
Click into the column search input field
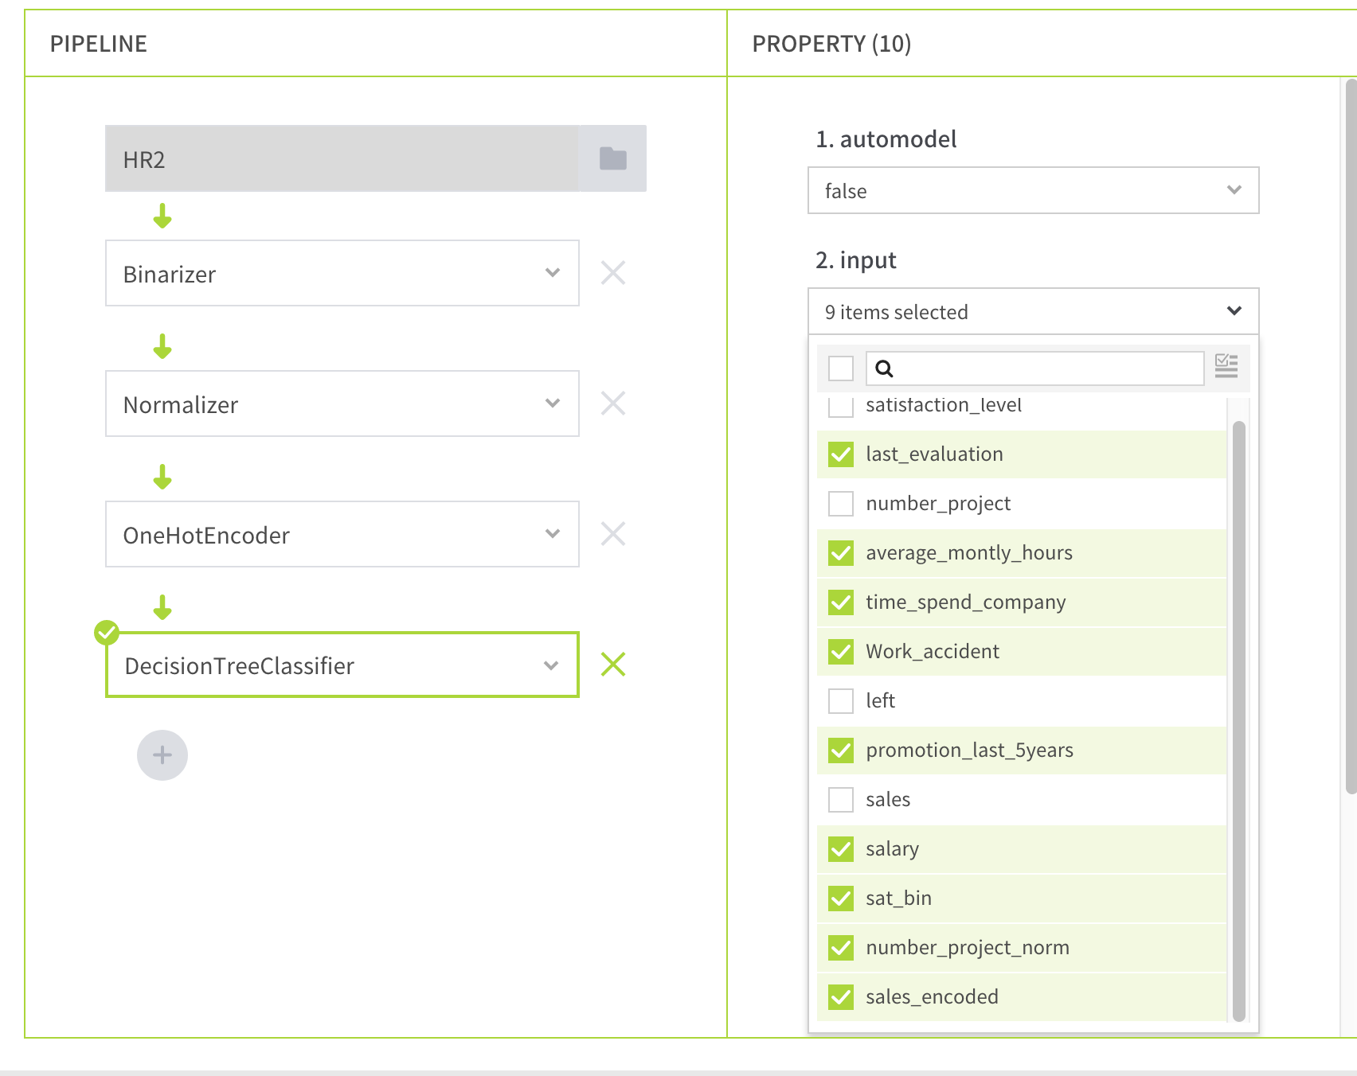pos(1035,368)
